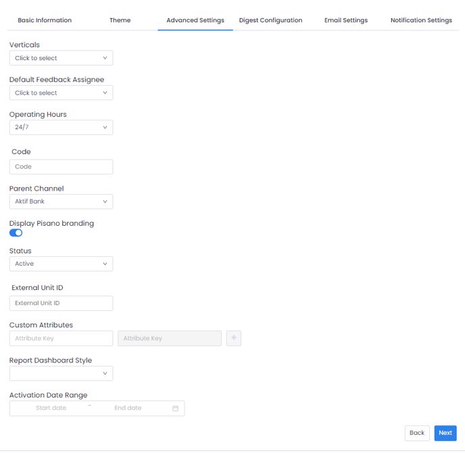Click the plus icon beside Custom Attributes
Screen dimensions: 465x453
pyautogui.click(x=234, y=338)
